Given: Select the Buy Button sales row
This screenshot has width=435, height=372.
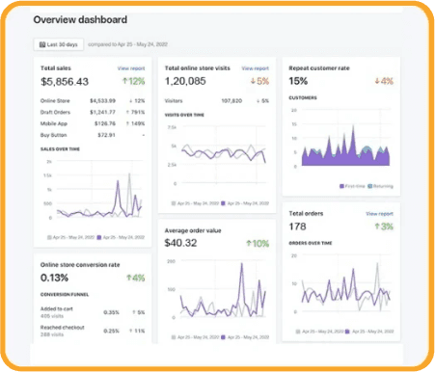Looking at the screenshot, I should pyautogui.click(x=93, y=135).
